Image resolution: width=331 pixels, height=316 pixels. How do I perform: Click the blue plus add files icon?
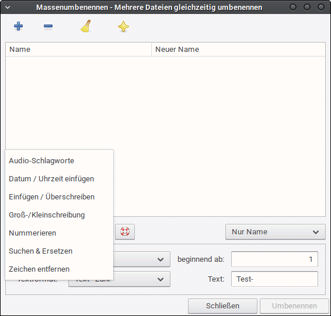tap(18, 26)
